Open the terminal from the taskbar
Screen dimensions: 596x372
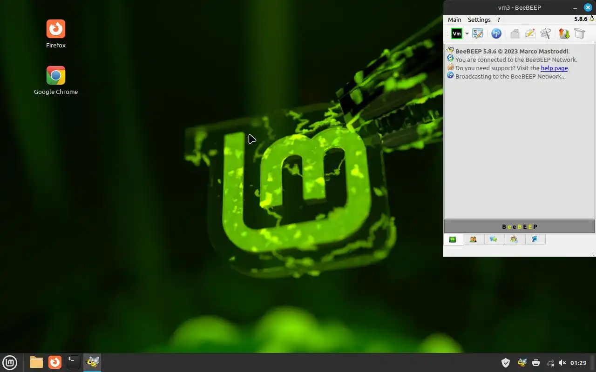(x=73, y=362)
